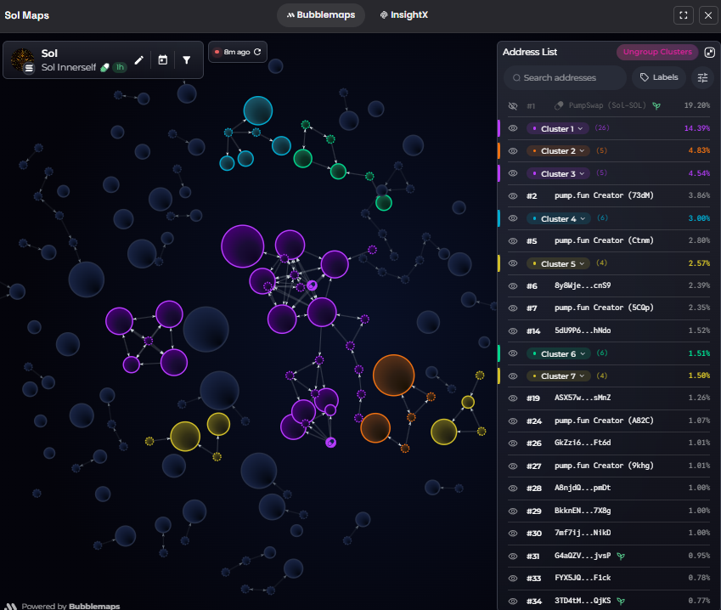Expand the Cluster 1 dropdown

(558, 129)
